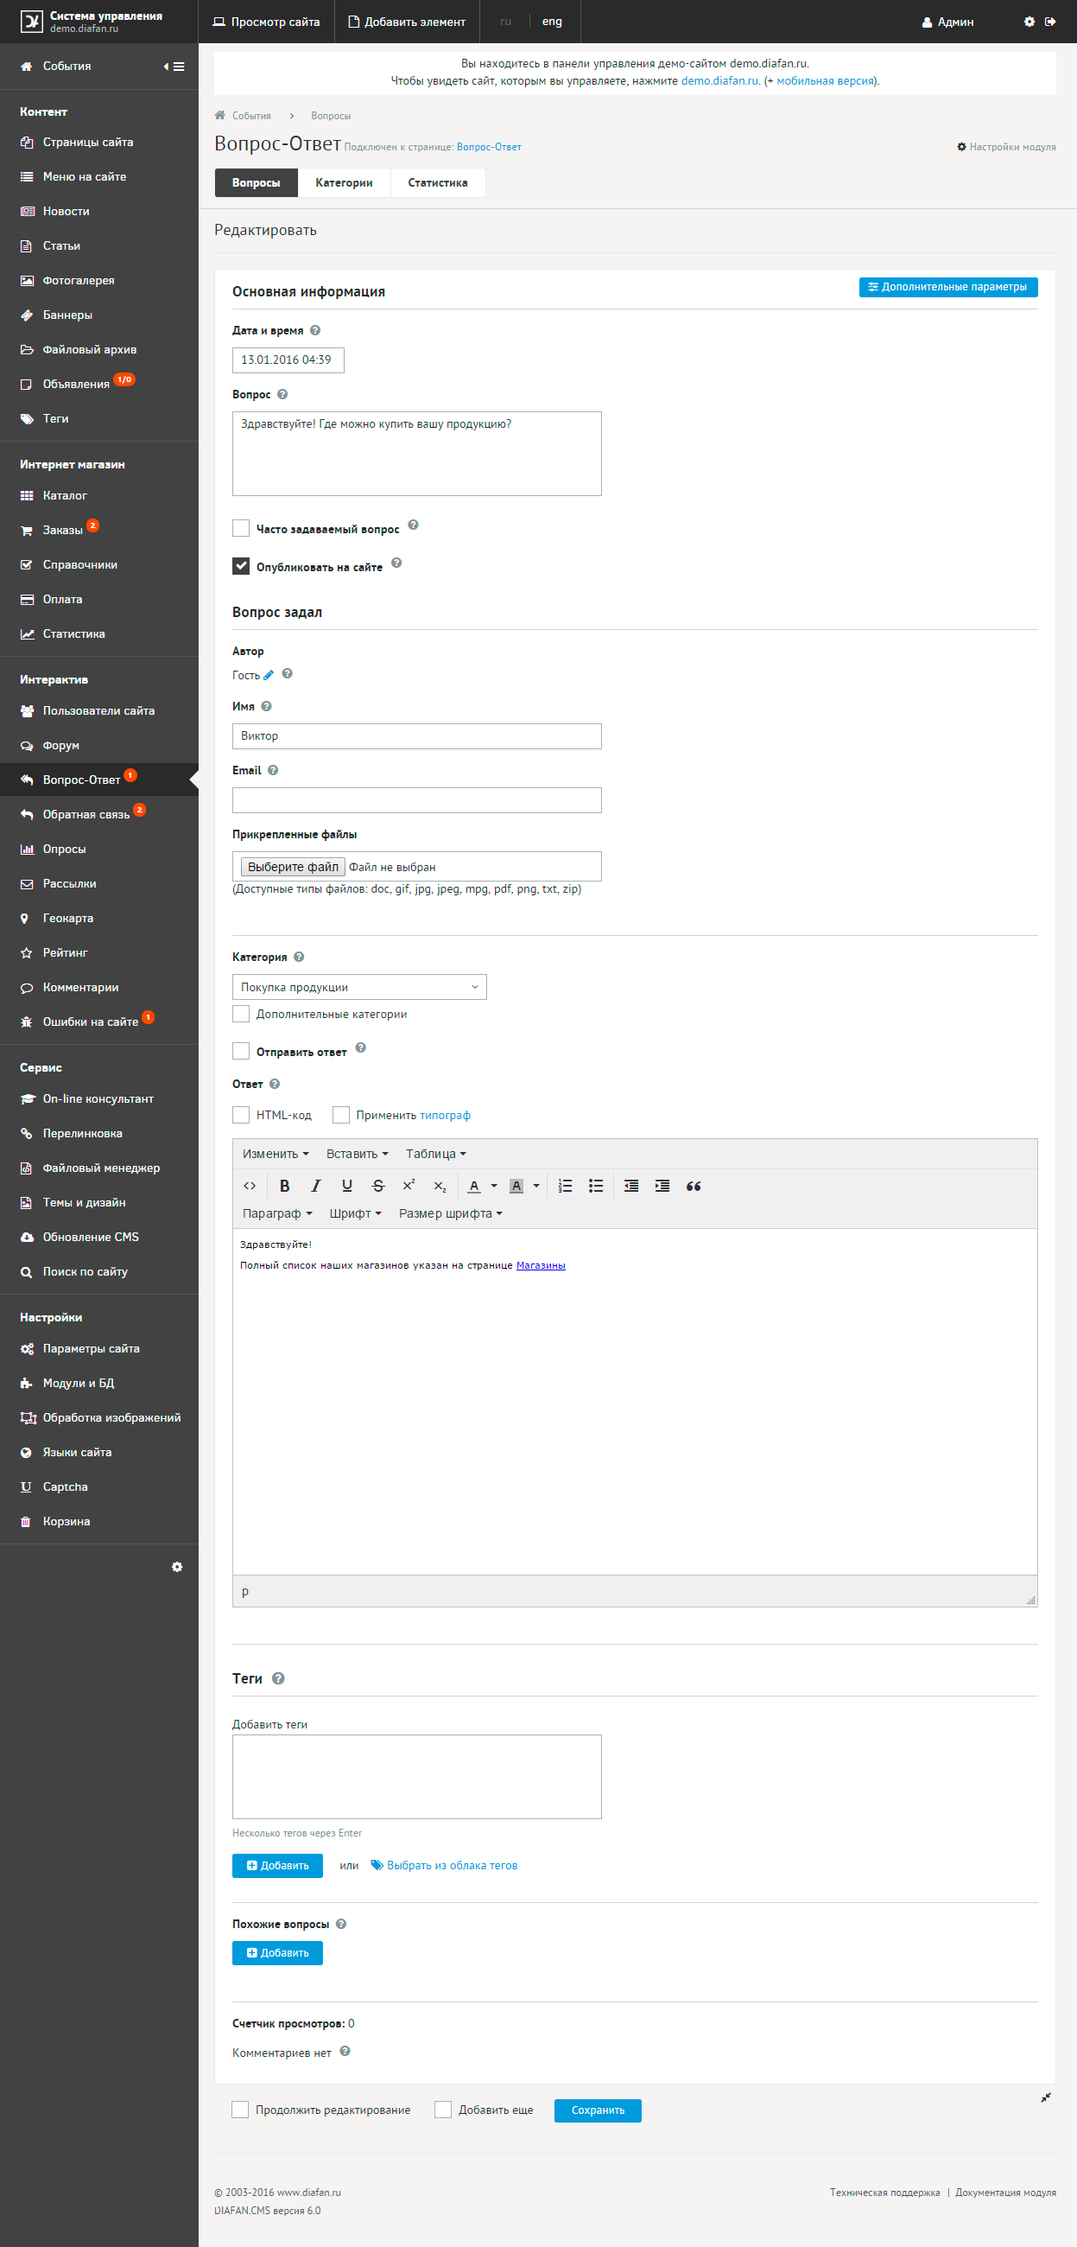Show help icon next to Категория
1077x2247 pixels.
[x=299, y=957]
